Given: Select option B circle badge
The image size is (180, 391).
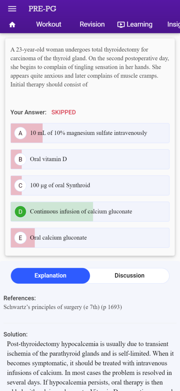Looking at the screenshot, I should point(21,159).
